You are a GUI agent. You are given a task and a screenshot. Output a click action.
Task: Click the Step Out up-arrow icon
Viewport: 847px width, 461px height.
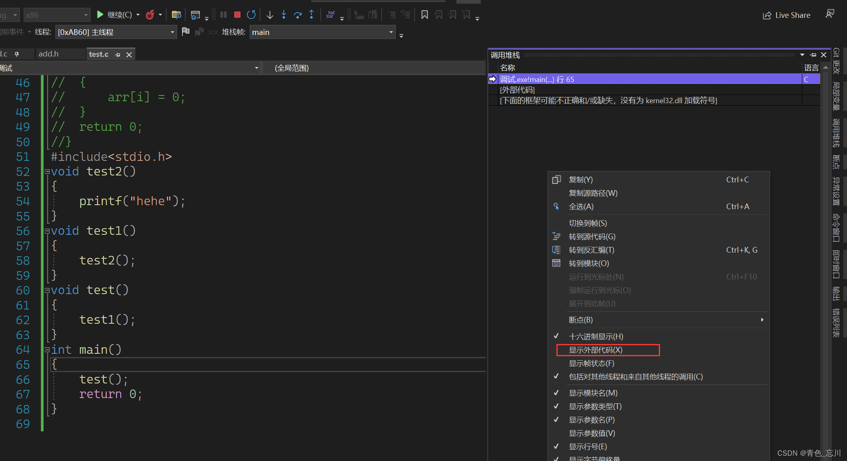(311, 15)
